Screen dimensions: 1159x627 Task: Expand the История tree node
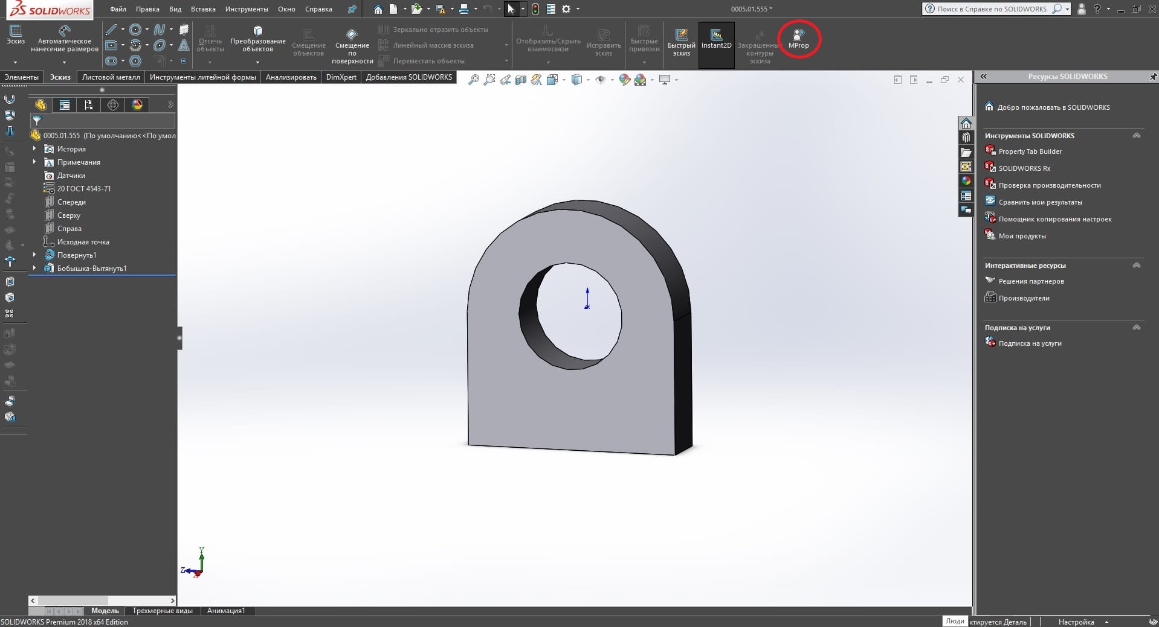pos(34,148)
